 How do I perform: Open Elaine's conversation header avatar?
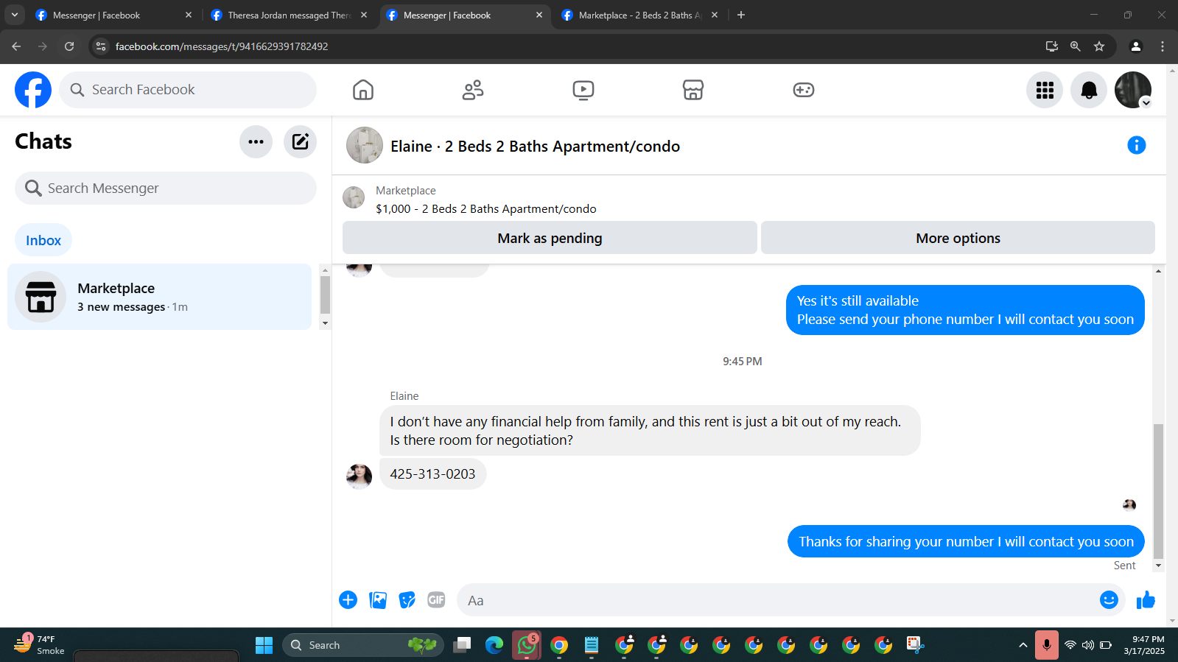click(x=365, y=145)
